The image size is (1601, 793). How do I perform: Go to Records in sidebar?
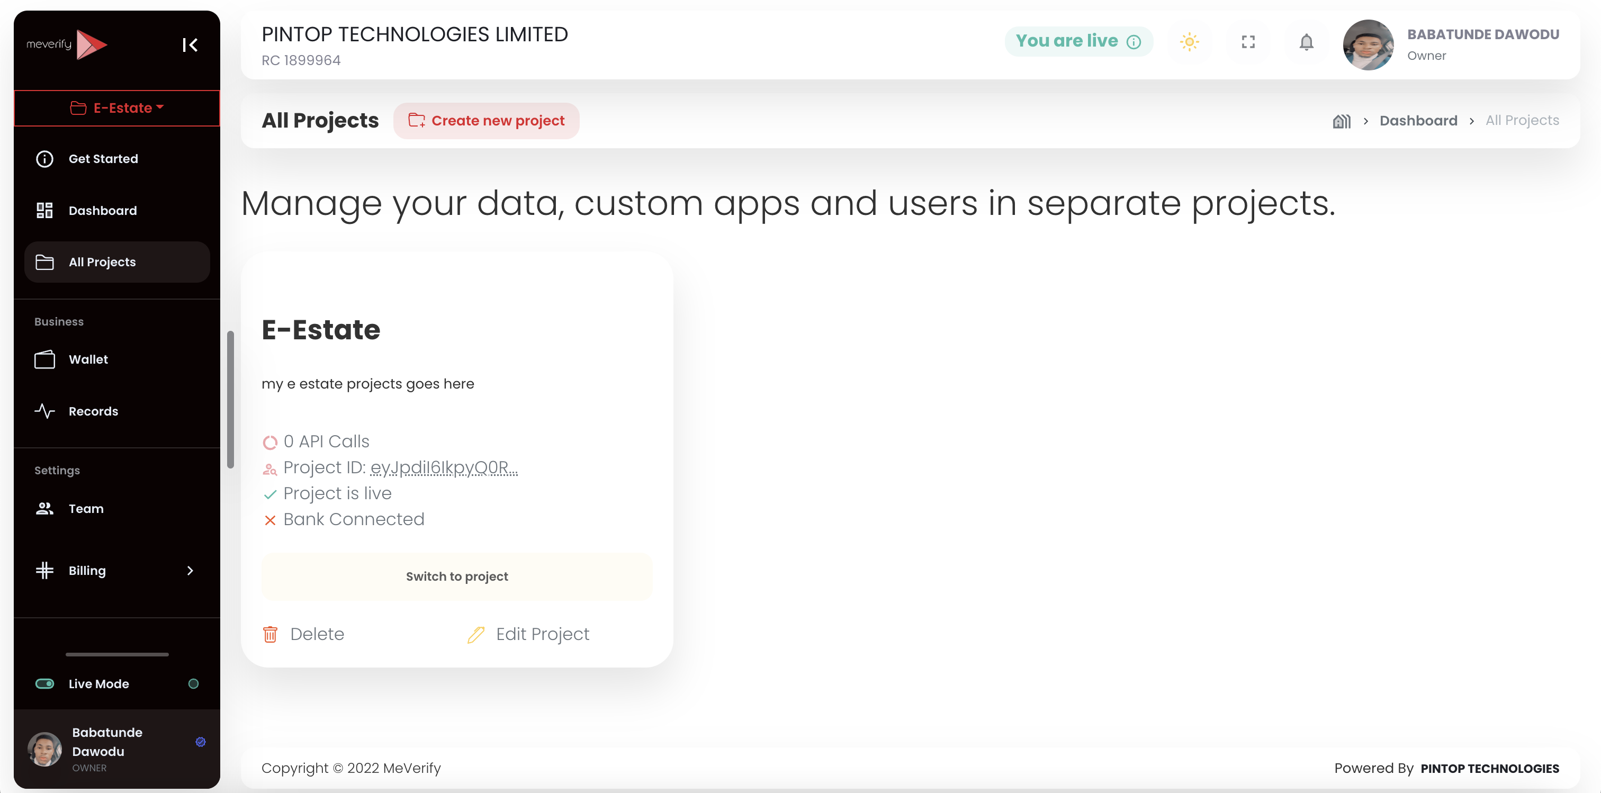(93, 411)
